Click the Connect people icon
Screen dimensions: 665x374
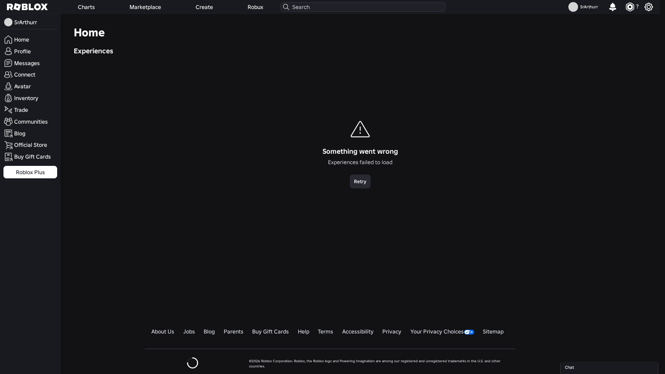tap(8, 74)
